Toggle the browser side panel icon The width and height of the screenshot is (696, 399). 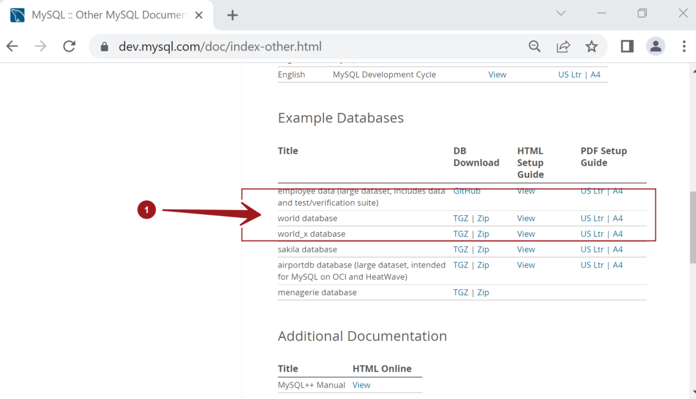(627, 46)
